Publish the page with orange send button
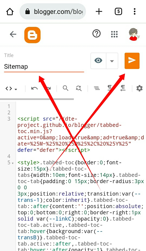146x251 pixels. click(x=132, y=61)
